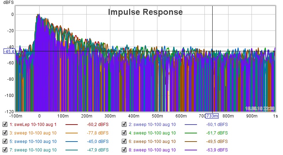The width and height of the screenshot is (283, 155).
Task: Click the -60,1 dBFS value of trace 2
Action: point(217,125)
